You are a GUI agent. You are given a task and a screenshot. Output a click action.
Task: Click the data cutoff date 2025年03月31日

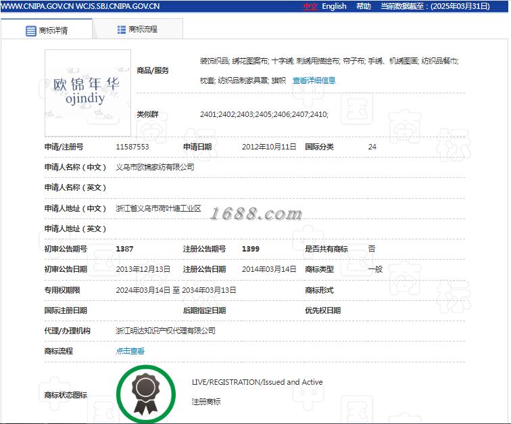coord(460,7)
